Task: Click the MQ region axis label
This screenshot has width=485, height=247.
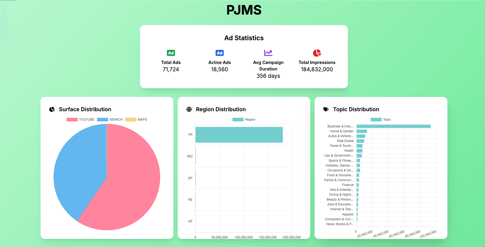Action: pos(190,156)
